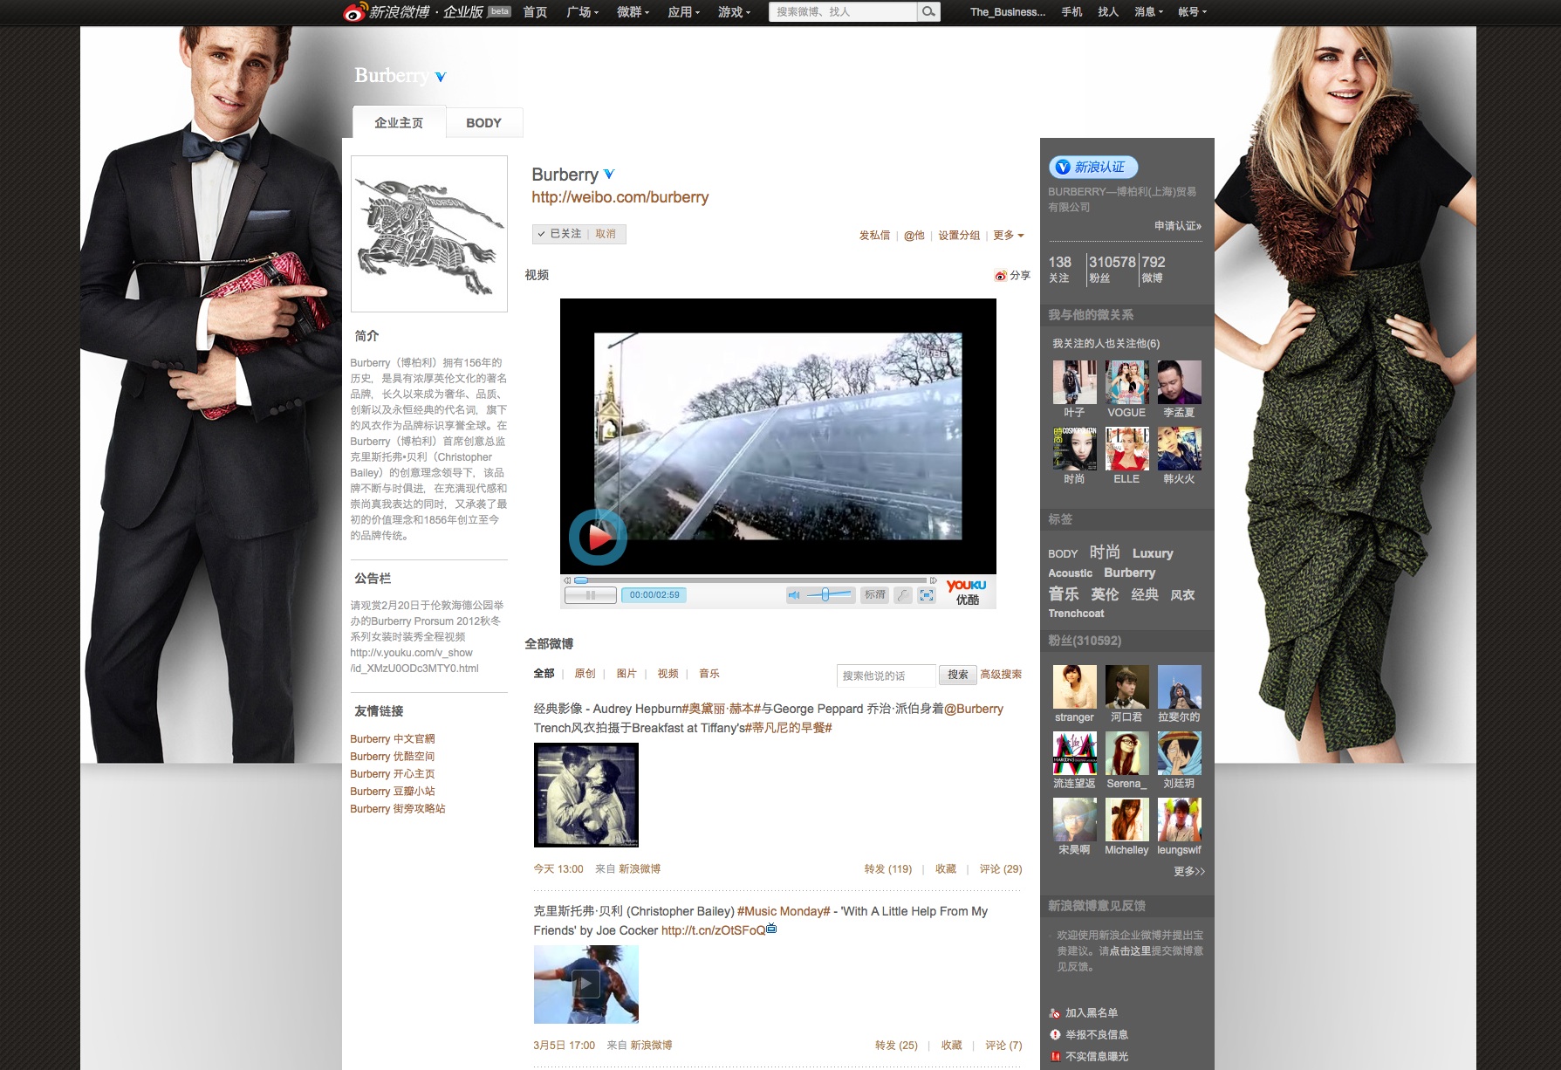
Task: Open Burberry 豆瓣小站 link
Action: 393,792
